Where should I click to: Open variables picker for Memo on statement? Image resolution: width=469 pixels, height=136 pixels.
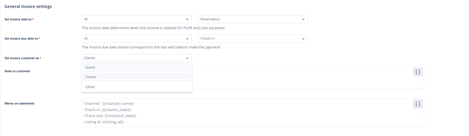tap(418, 104)
